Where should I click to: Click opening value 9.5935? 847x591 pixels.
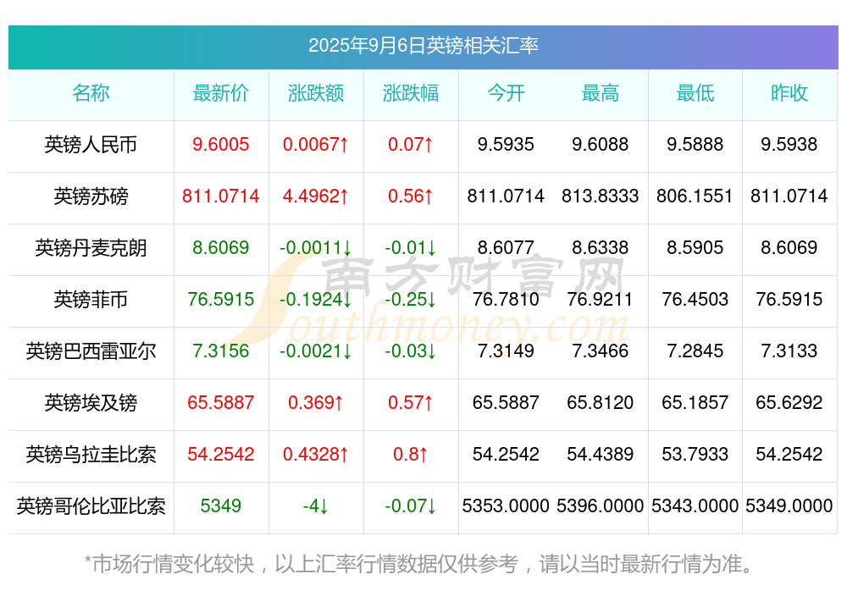506,145
